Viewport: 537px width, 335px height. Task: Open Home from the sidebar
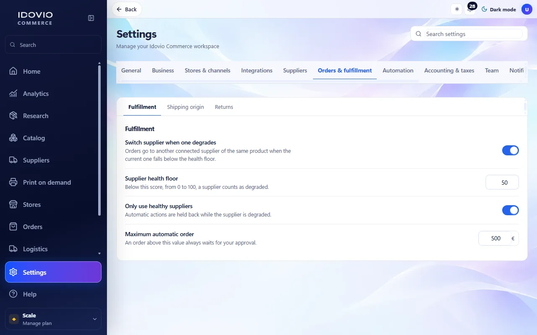(x=53, y=72)
